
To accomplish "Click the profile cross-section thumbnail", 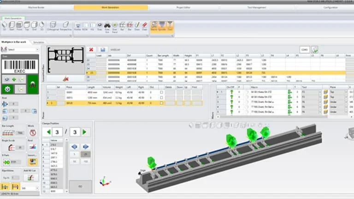I will coord(66,60).
